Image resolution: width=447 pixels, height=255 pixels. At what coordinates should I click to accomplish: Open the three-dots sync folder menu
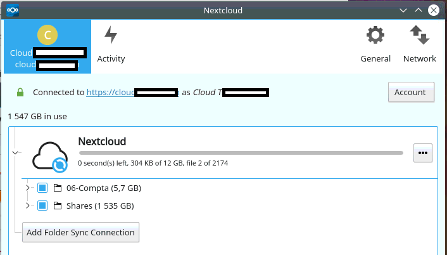(x=423, y=153)
